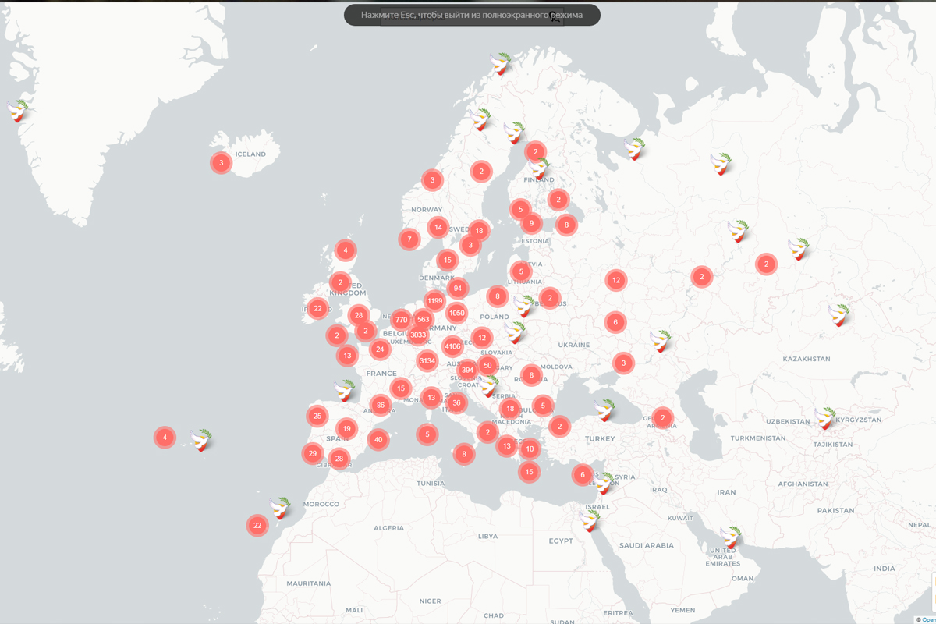The width and height of the screenshot is (936, 624).
Task: Open the 94 cluster below Denmark
Action: [458, 288]
